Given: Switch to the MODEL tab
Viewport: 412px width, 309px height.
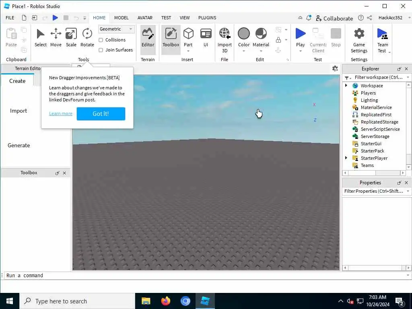Looking at the screenshot, I should coord(121,18).
